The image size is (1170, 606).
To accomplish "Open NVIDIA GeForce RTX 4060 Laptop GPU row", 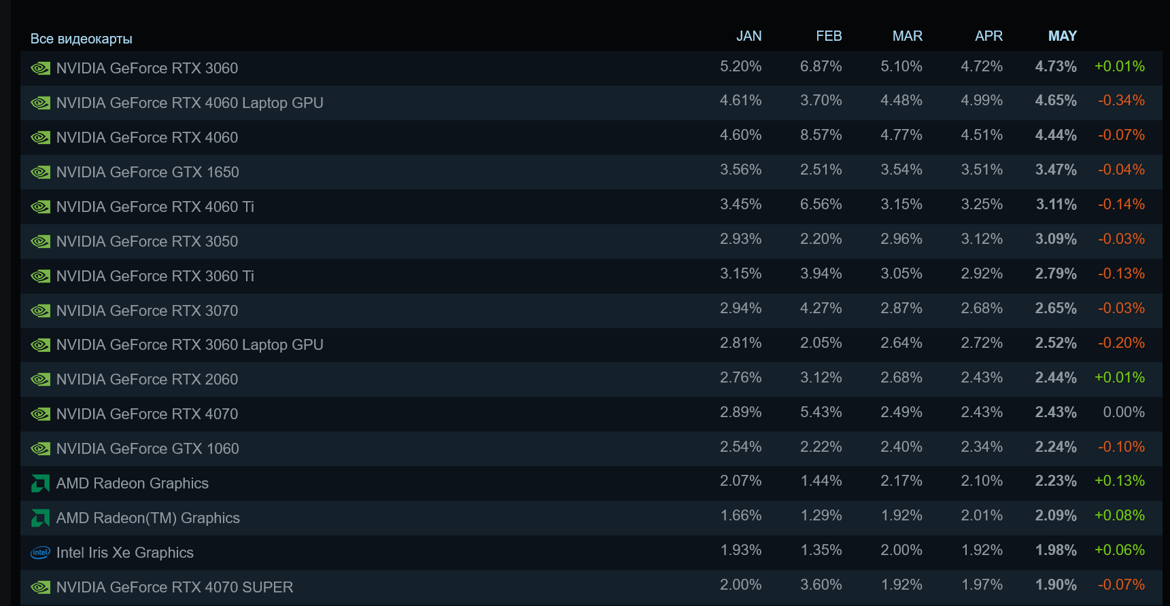I will pos(190,103).
